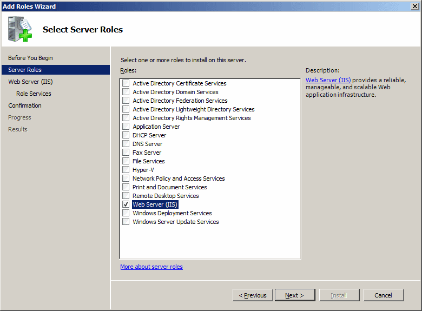Follow the Web Server (IIS) description link

(x=328, y=80)
